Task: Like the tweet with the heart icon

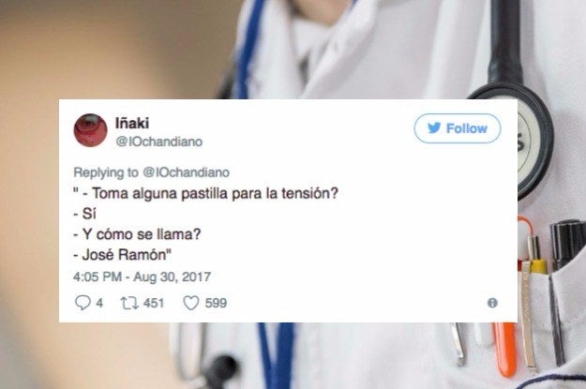Action: click(191, 303)
